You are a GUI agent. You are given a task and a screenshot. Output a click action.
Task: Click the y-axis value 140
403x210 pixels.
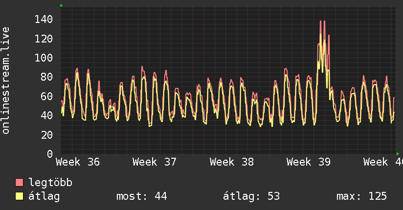coord(44,19)
